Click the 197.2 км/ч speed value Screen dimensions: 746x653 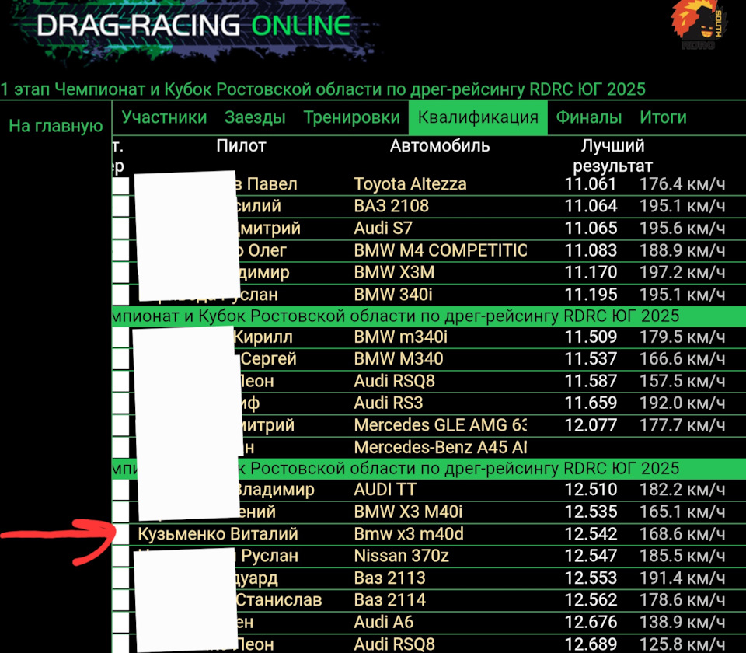[x=683, y=272]
